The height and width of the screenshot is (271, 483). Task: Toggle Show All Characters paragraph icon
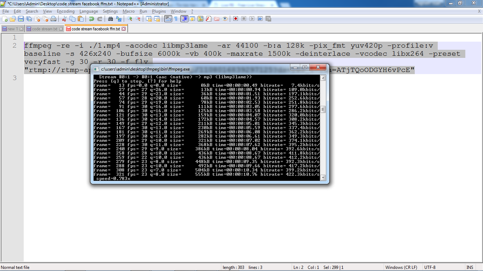176,19
